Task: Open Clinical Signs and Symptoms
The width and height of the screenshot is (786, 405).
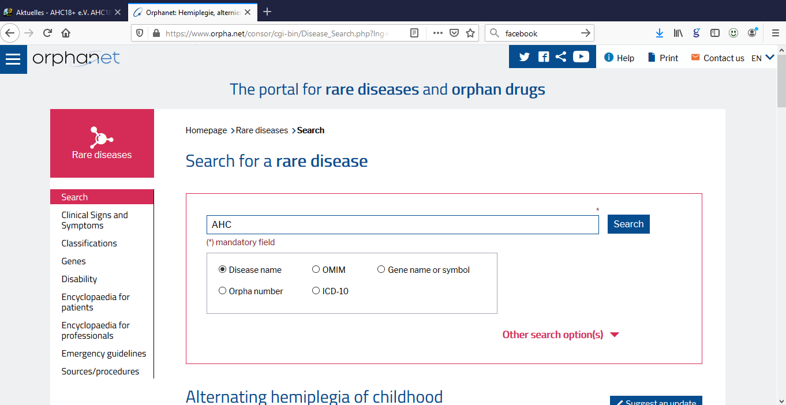Action: point(95,220)
